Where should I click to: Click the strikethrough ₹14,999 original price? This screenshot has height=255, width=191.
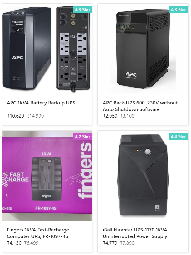[35, 116]
